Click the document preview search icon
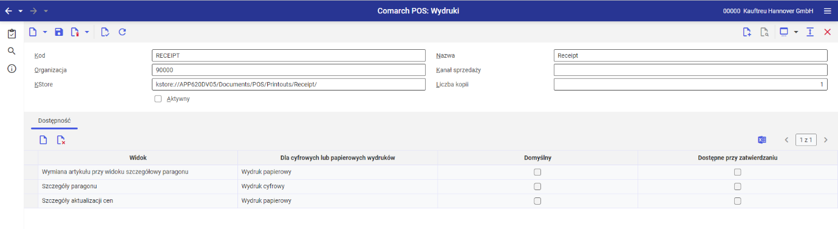Image resolution: width=838 pixels, height=229 pixels. click(x=765, y=32)
